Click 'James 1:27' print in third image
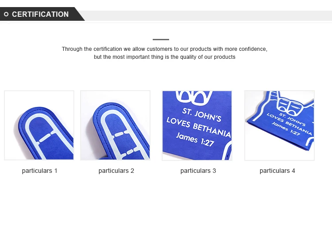Image resolution: width=332 pixels, height=225 pixels. pyautogui.click(x=194, y=139)
